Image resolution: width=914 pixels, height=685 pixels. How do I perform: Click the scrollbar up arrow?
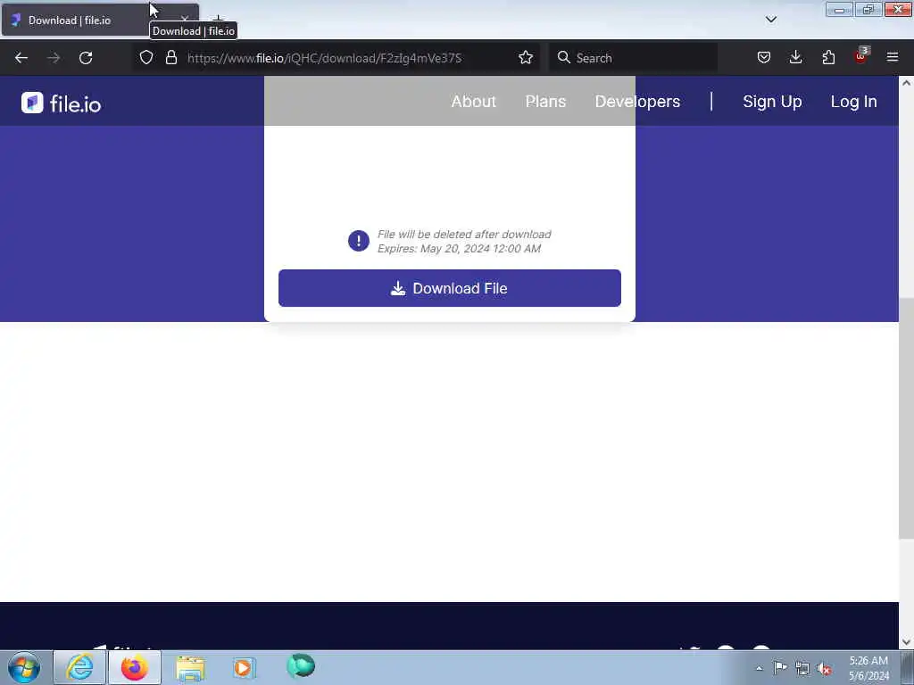[906, 83]
